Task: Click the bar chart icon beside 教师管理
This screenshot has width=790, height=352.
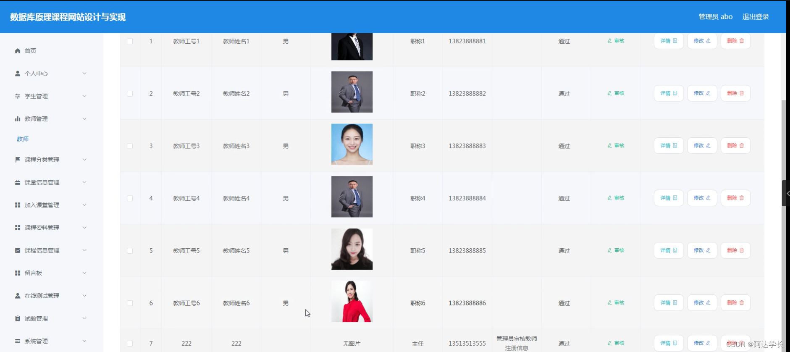Action: [x=18, y=119]
